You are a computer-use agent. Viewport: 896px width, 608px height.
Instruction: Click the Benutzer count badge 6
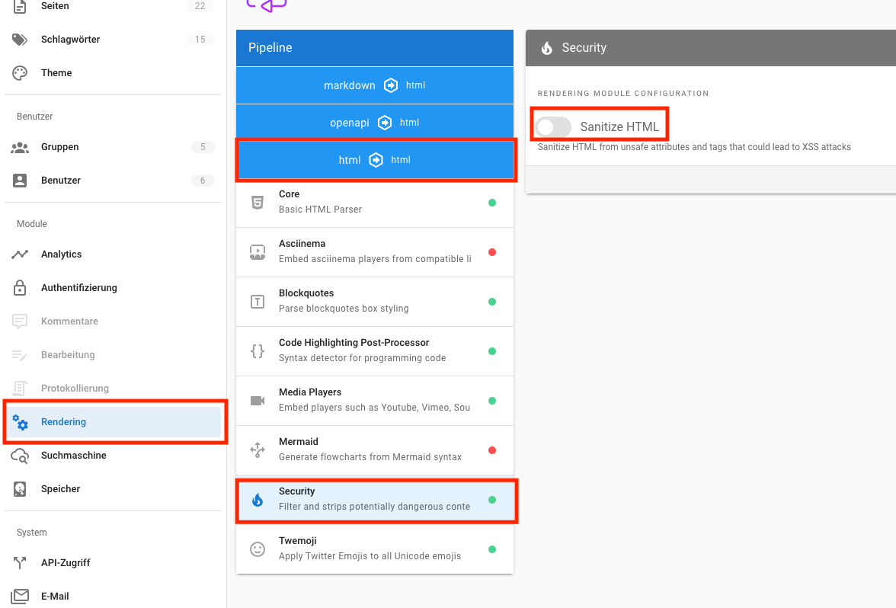203,181
